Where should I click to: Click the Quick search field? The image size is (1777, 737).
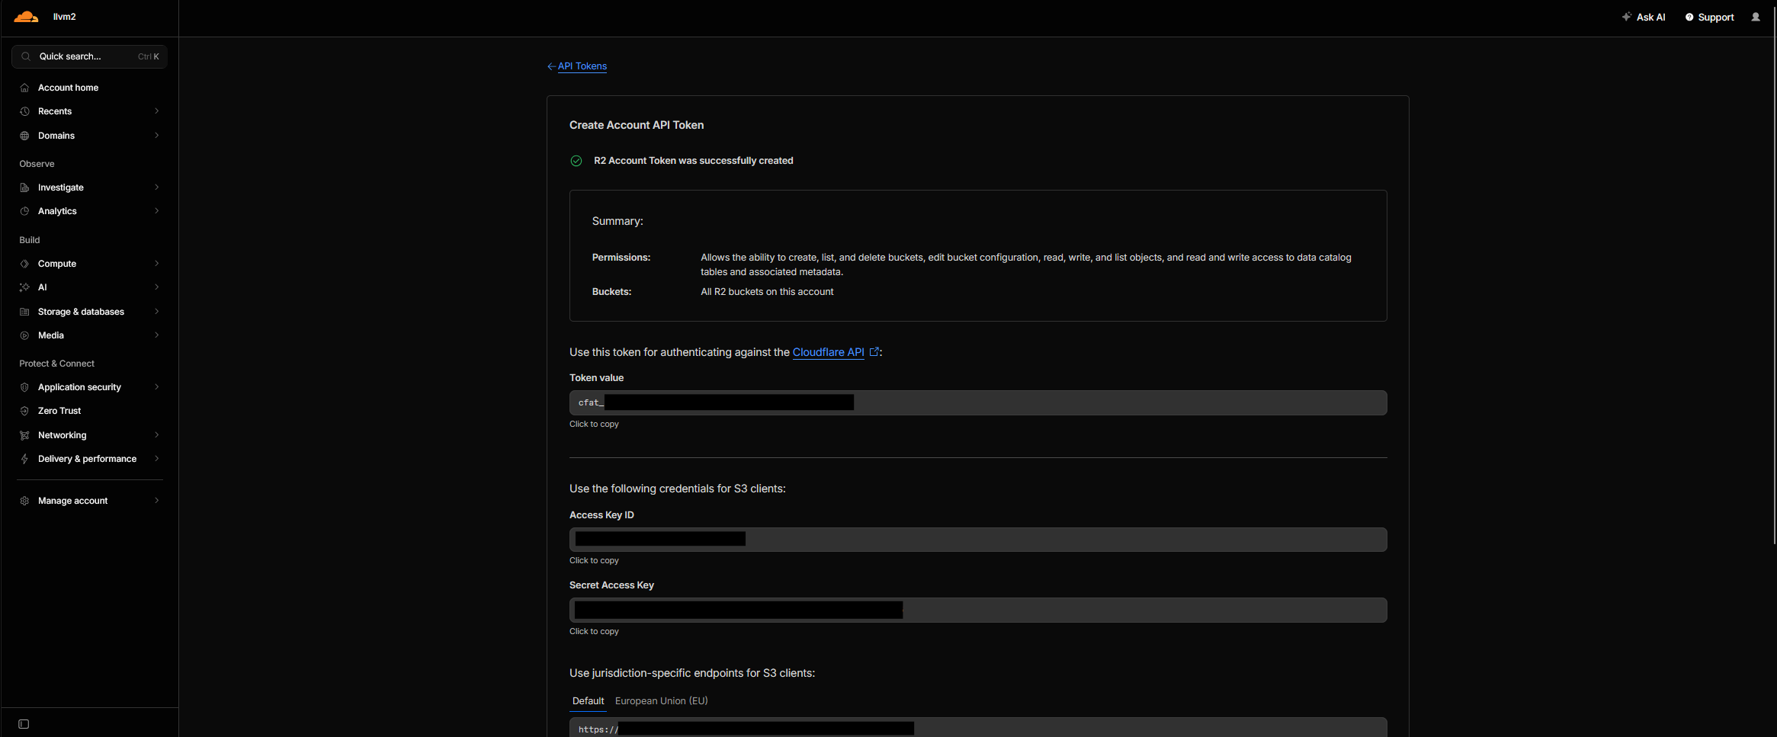pyautogui.click(x=90, y=56)
